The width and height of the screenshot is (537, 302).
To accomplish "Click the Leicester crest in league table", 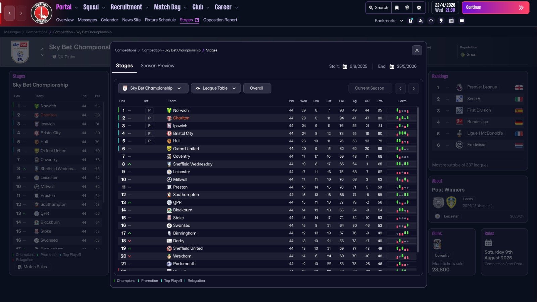I will point(169,172).
